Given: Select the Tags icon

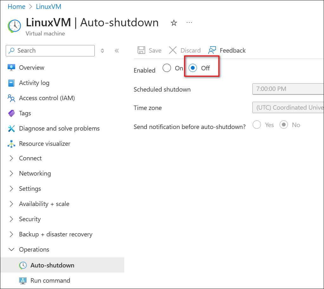Looking at the screenshot, I should pyautogui.click(x=11, y=113).
